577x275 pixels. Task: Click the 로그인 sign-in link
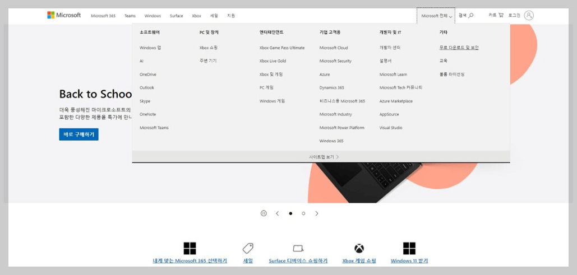point(514,16)
